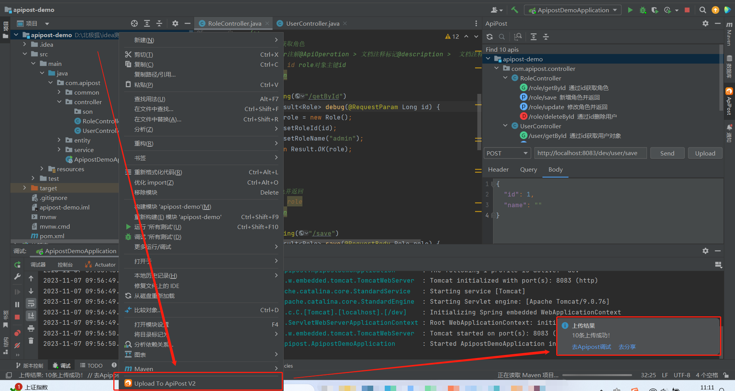Open the Maven tool window on right sidebar

click(x=729, y=34)
